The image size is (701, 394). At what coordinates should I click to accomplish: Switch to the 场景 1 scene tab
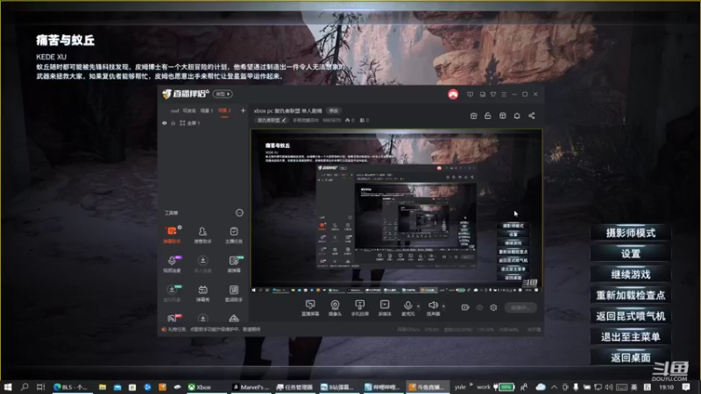207,110
